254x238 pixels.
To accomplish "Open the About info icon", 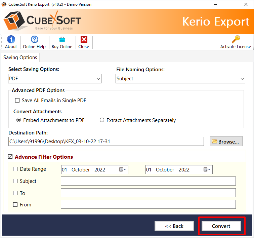I will pyautogui.click(x=11, y=39).
